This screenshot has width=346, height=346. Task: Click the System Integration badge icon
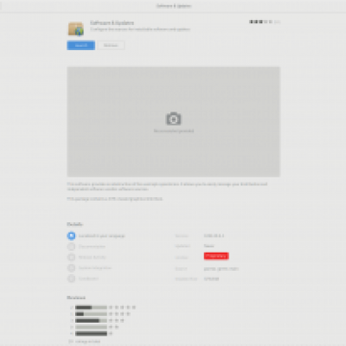click(71, 268)
